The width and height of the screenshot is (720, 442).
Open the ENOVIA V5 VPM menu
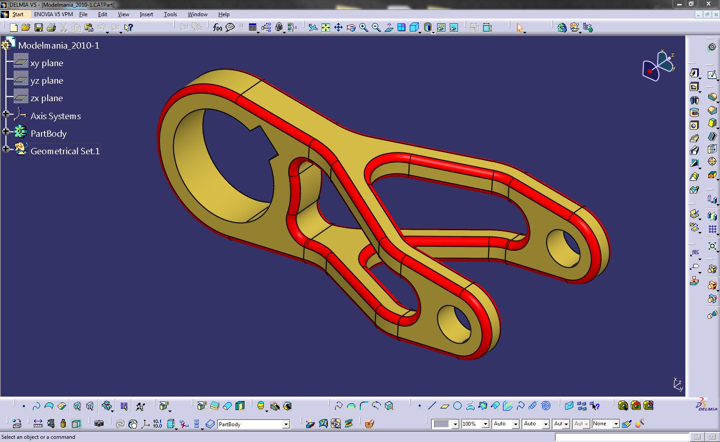click(x=54, y=14)
